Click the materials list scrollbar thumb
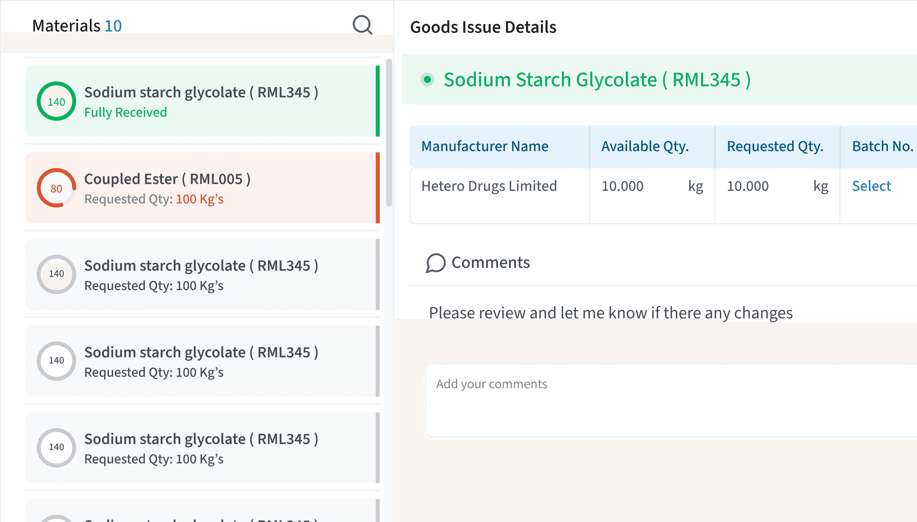Viewport: 917px width, 522px height. coord(389,133)
